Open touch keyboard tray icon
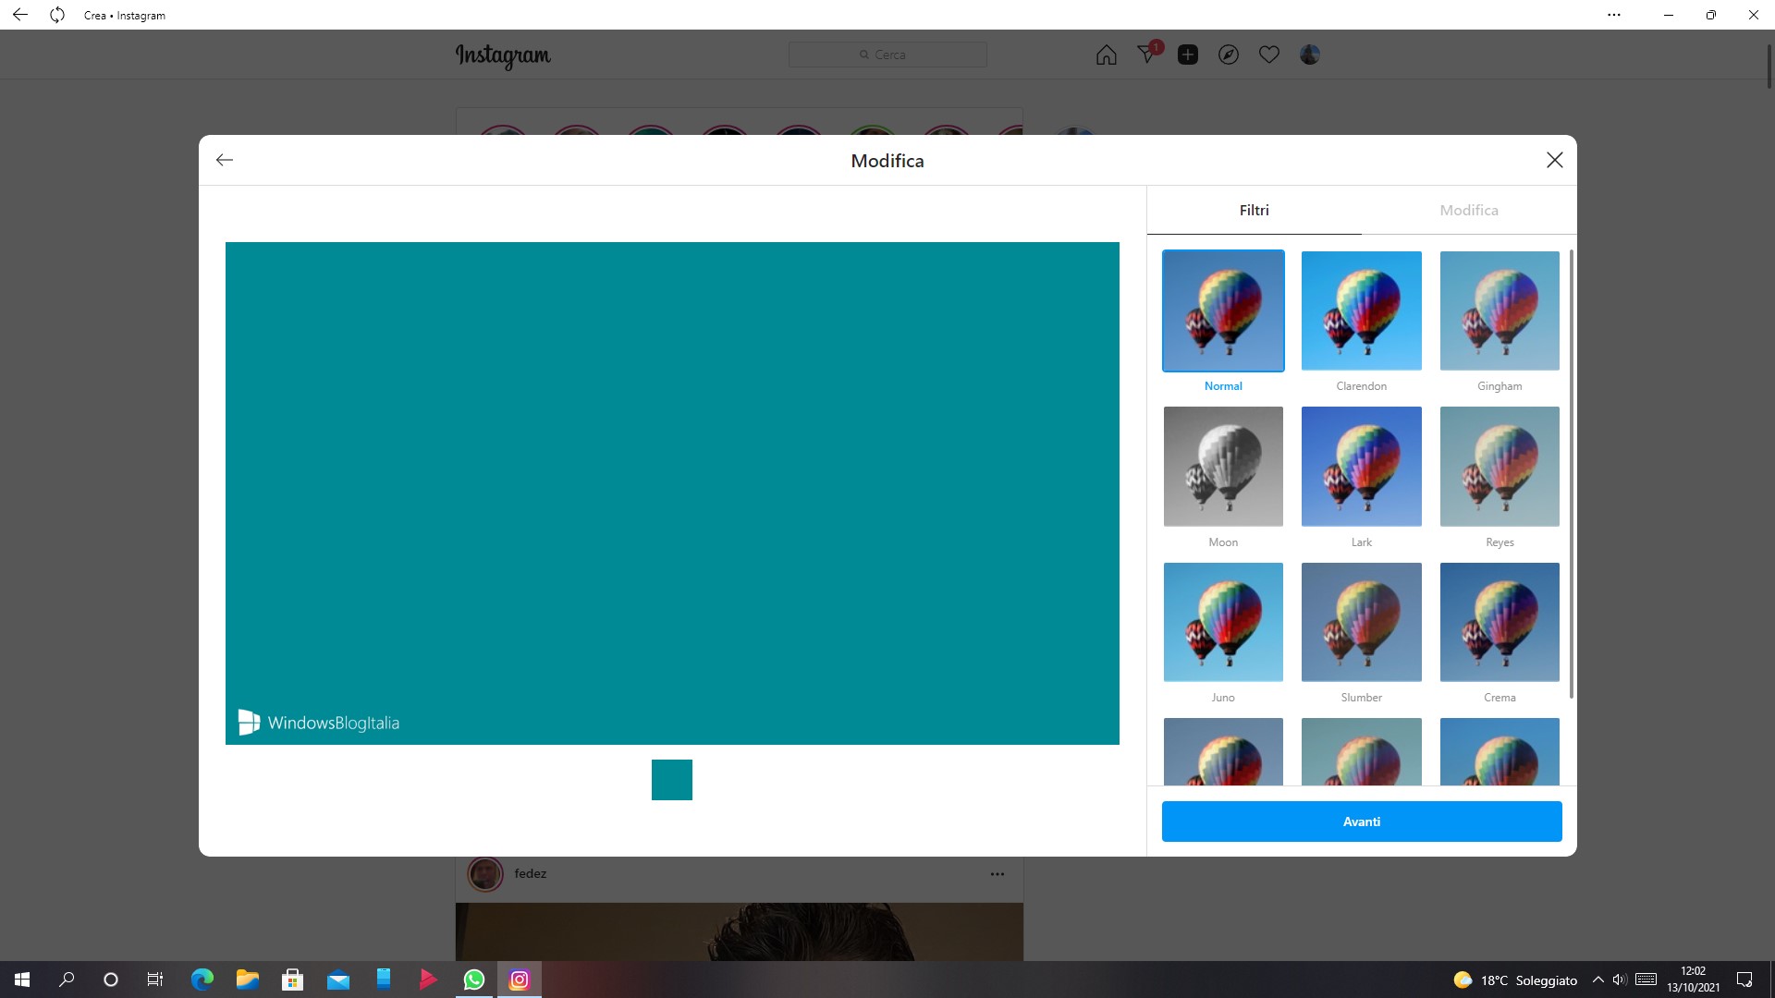The image size is (1775, 998). point(1646,980)
